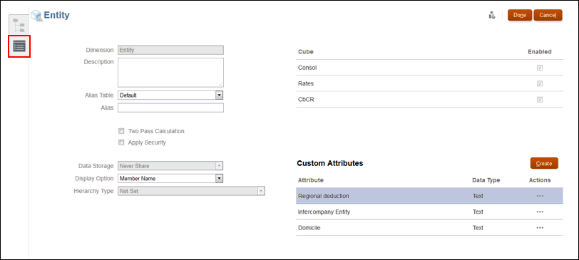Toggle the Two Pass Calculation checkbox
Screen dimensions: 579x260
(121, 131)
